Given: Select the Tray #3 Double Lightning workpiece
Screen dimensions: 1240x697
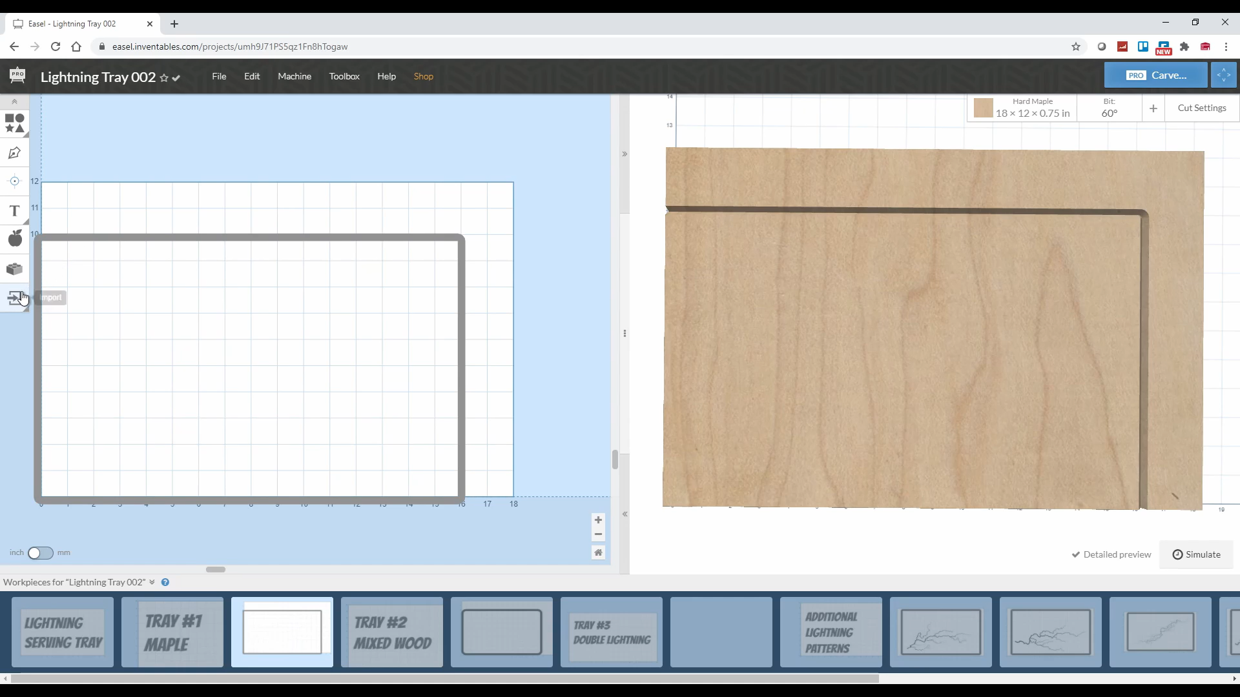Looking at the screenshot, I should click(x=612, y=632).
